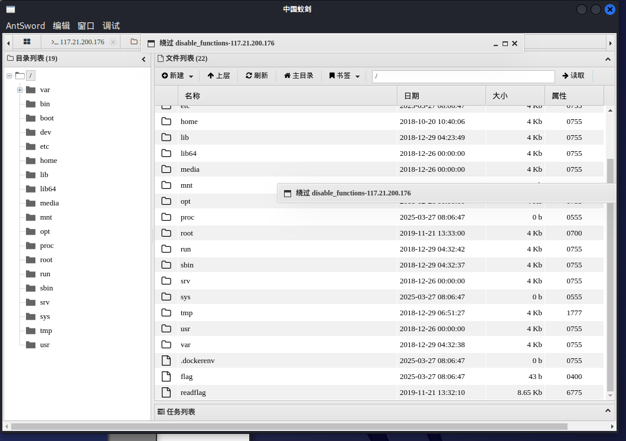Close the 绕过 disable_functions dialog
The height and width of the screenshot is (441, 626).
click(514, 44)
